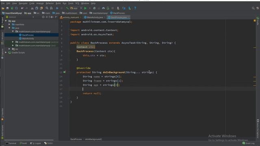Screen dimensions: 260x146
Task: Open the Android project view dropdown
Action: pyautogui.click(x=20, y=17)
